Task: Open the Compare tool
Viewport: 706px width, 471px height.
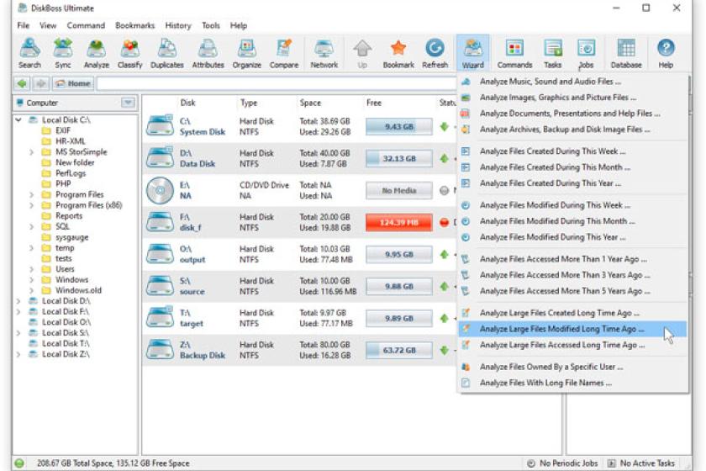Action: tap(284, 54)
